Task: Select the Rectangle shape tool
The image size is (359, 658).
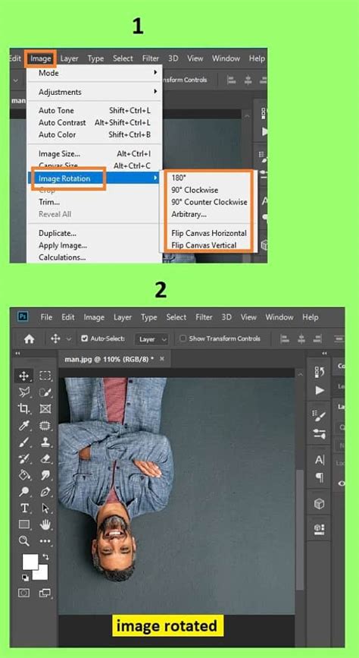Action: [x=24, y=524]
